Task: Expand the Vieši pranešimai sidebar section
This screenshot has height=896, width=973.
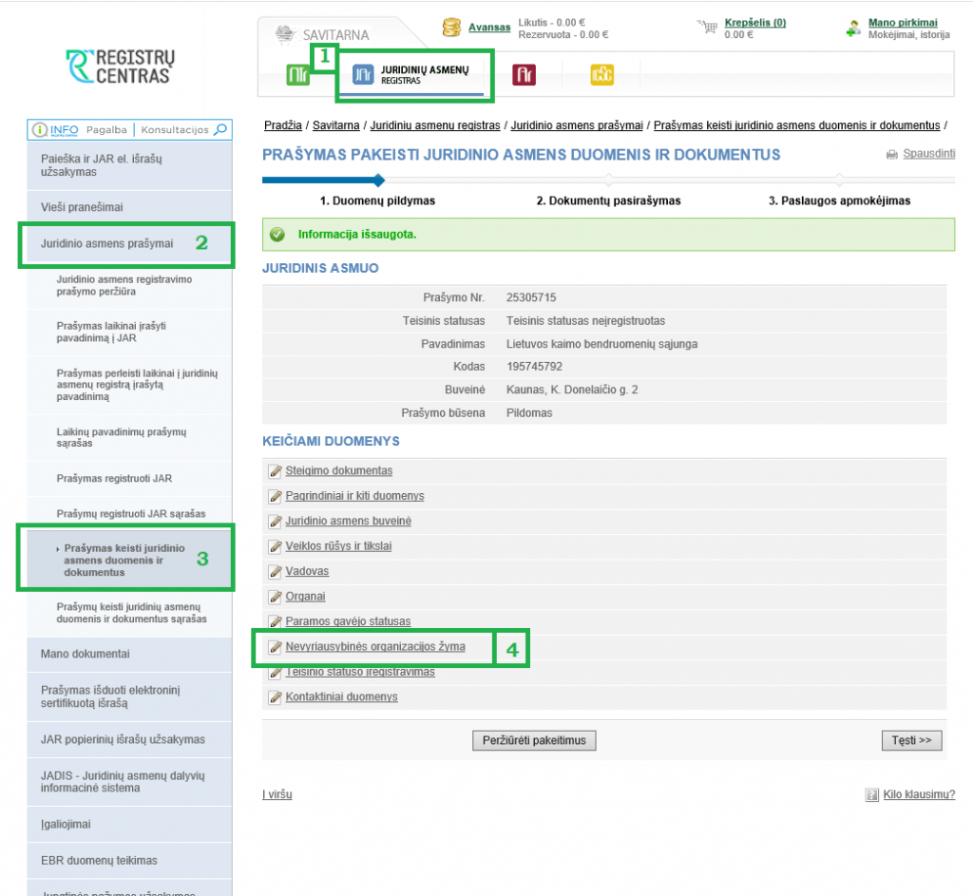Action: click(82, 207)
